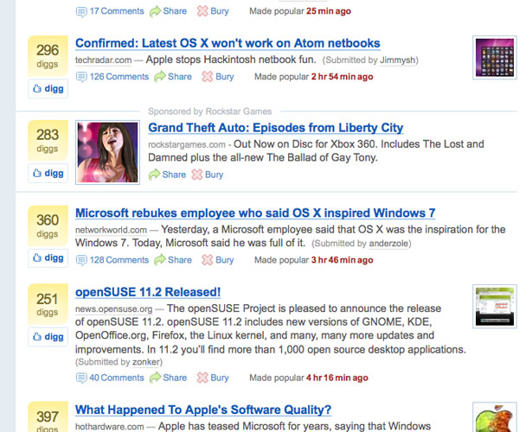The image size is (532, 432).
Task: Click the 360 diggs count box
Action: click(48, 226)
